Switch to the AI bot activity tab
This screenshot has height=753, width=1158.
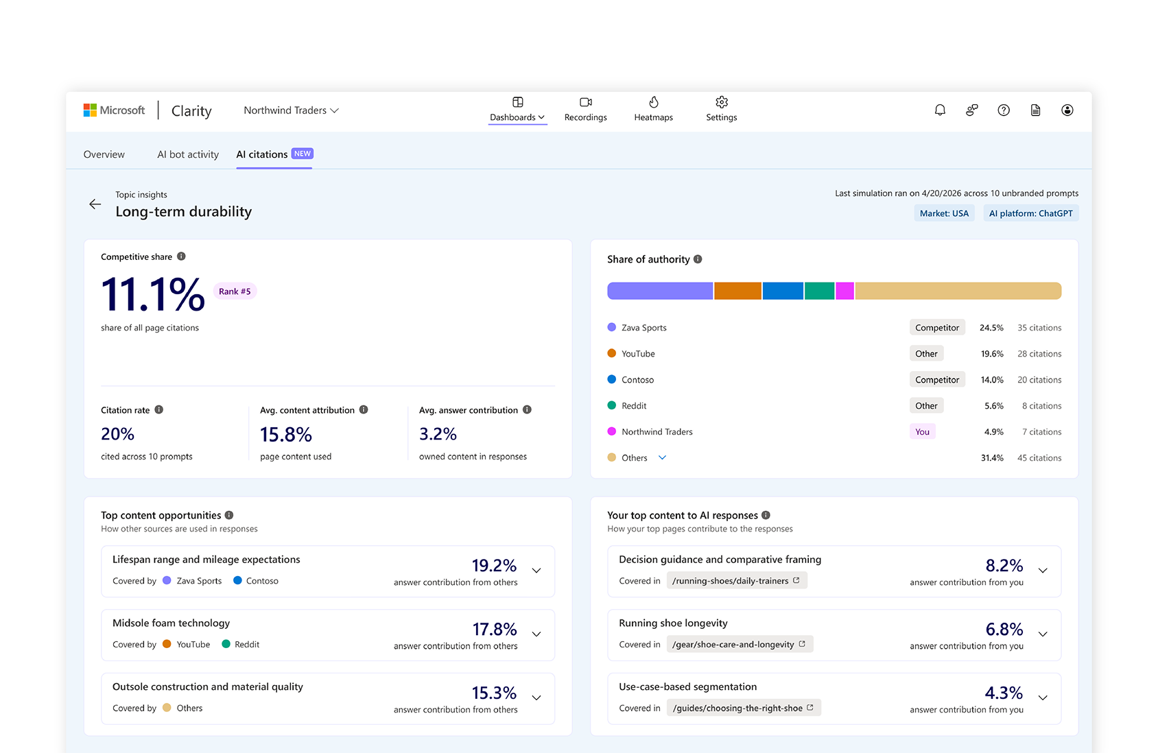tap(187, 154)
